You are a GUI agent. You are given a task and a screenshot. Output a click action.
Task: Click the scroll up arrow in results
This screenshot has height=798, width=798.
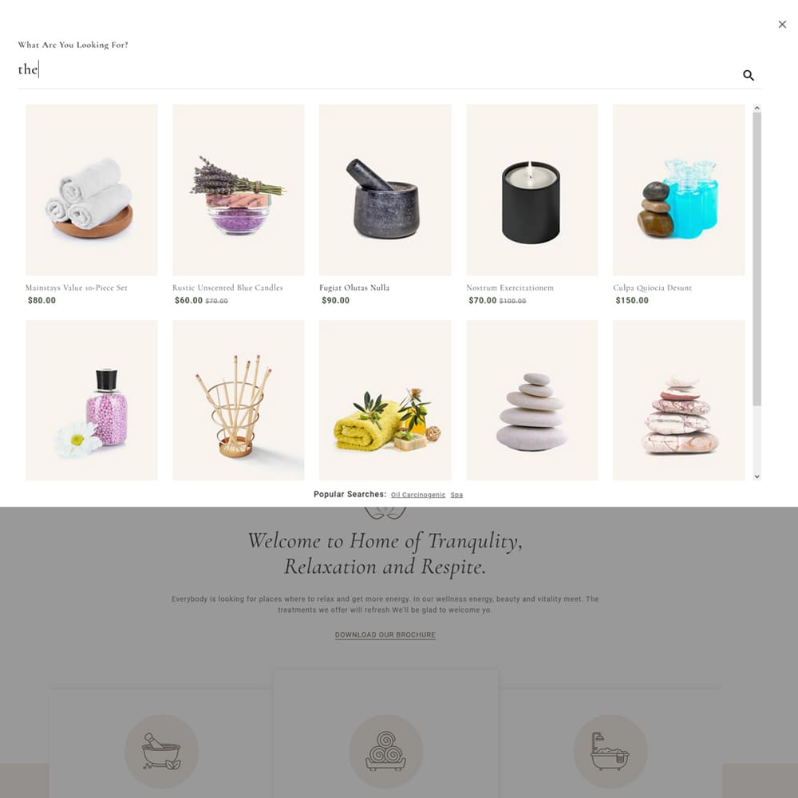point(757,108)
